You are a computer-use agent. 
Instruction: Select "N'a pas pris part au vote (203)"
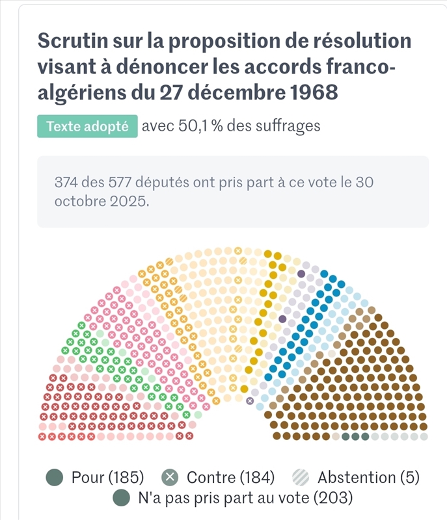(x=245, y=499)
